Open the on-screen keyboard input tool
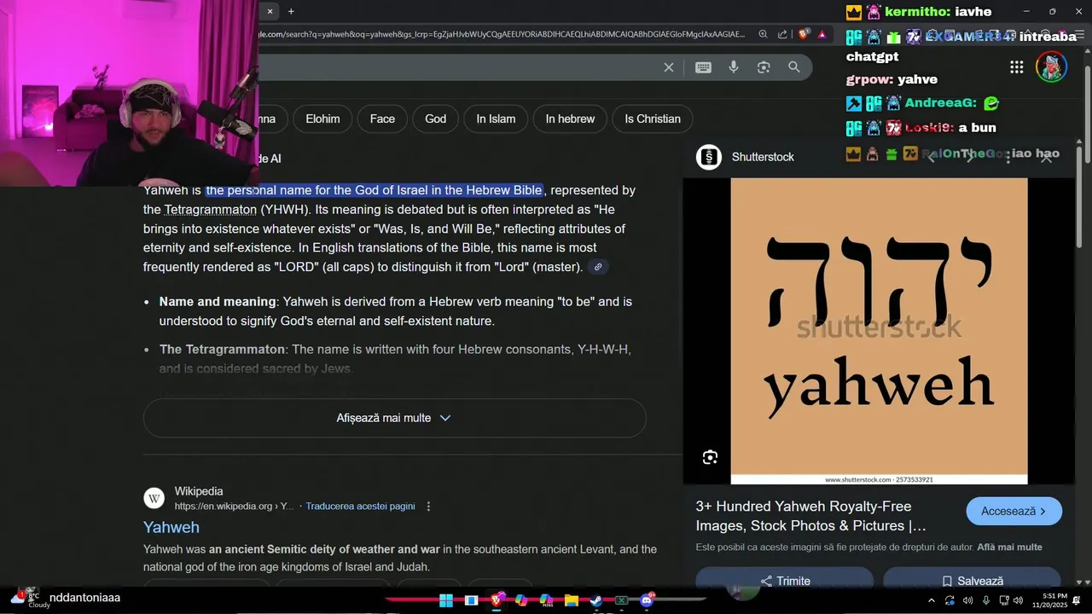Screen dimensions: 1092x614 click(x=703, y=67)
